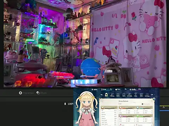169x126 pixels.
Task: Click button at end of teal group header
Action: point(151,108)
